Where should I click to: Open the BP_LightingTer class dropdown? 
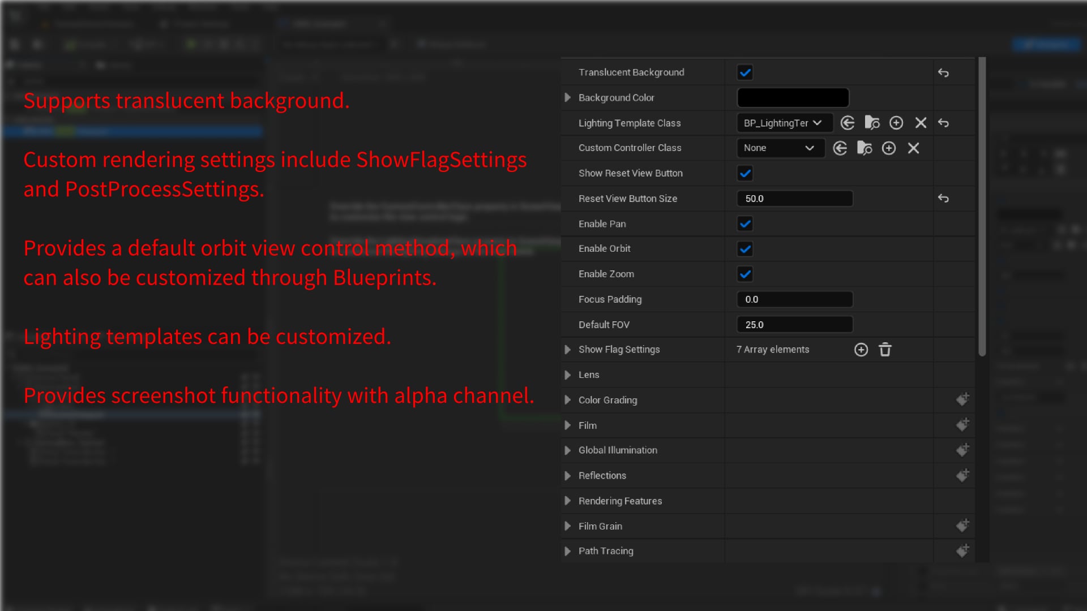[784, 123]
